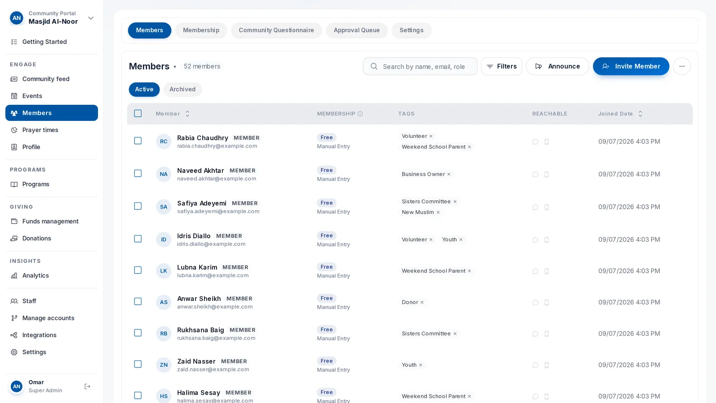The width and height of the screenshot is (716, 403).
Task: Click Omar Super Admin profile
Action: (x=45, y=386)
